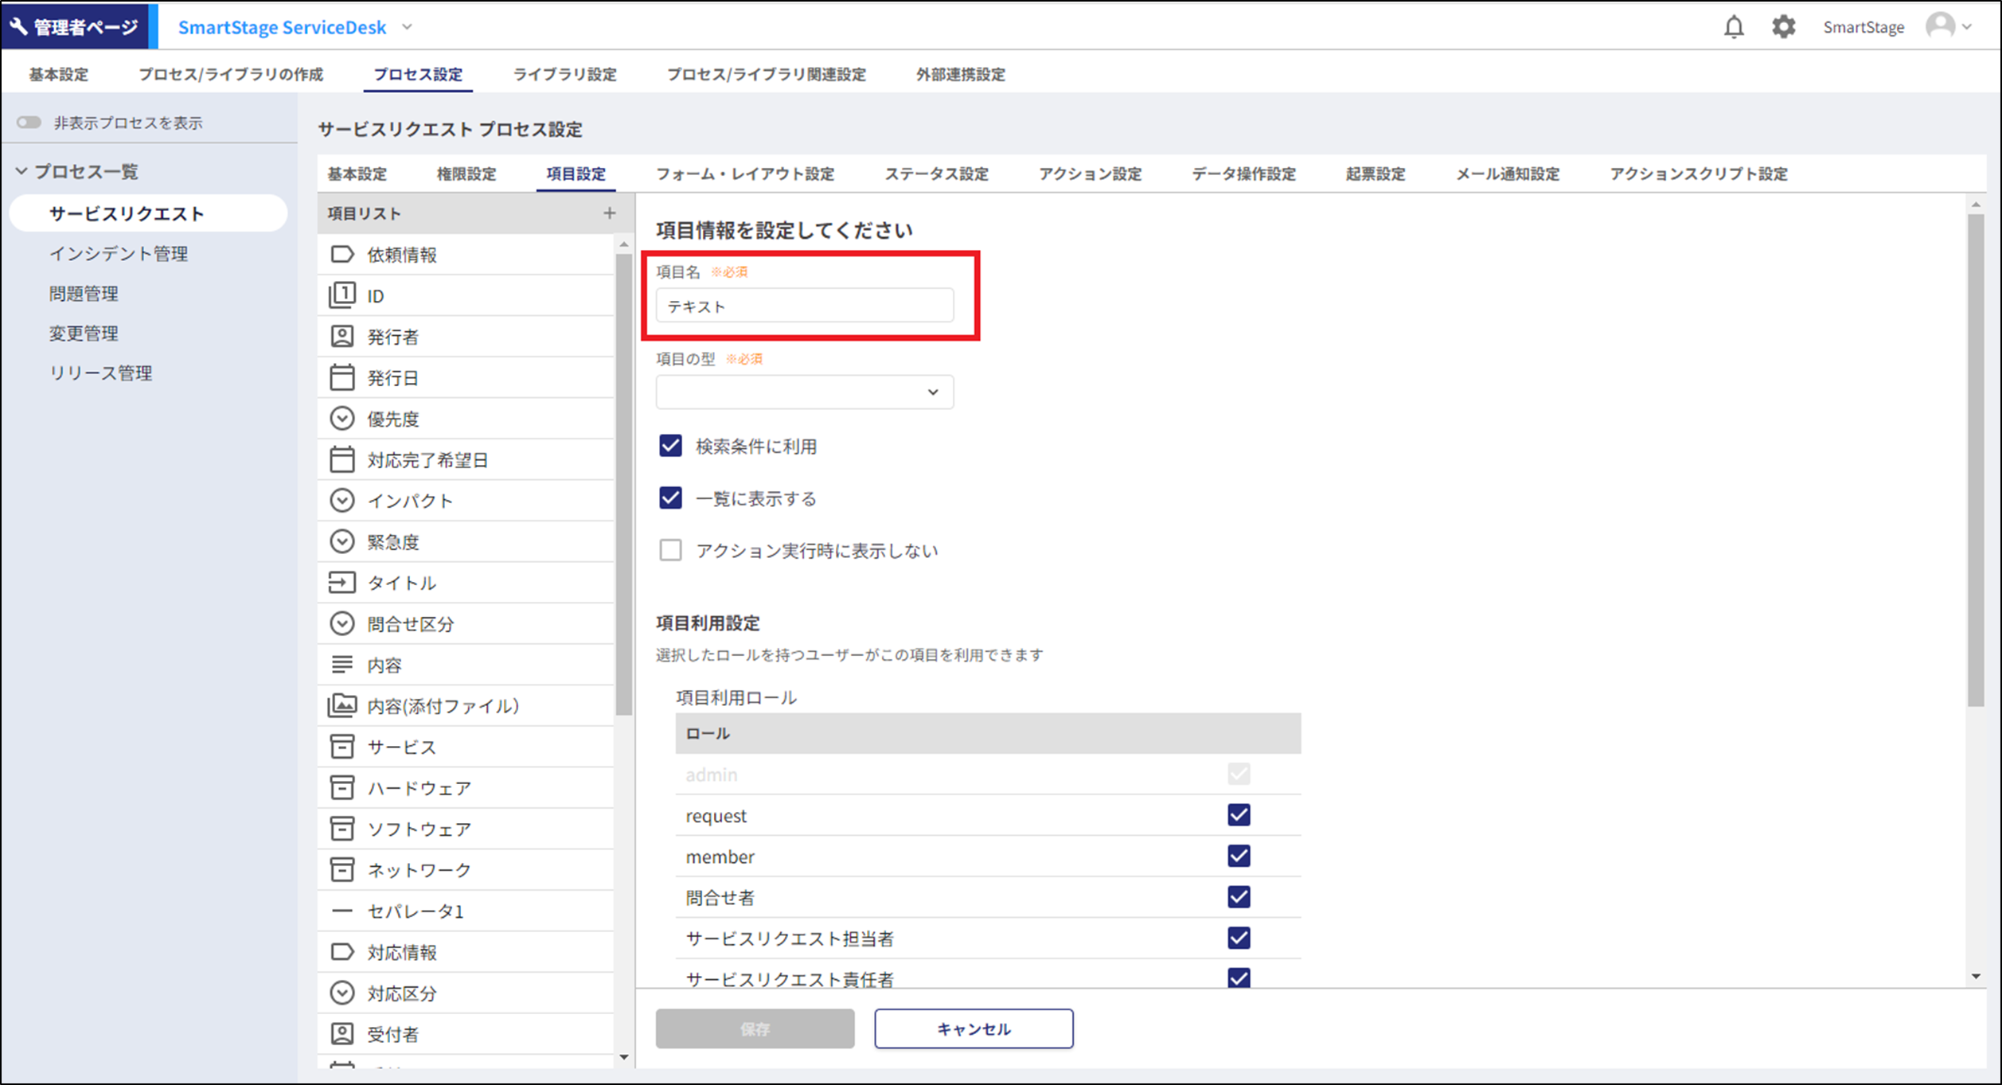Uncheck the request role checkbox
The image size is (2002, 1085).
click(1238, 815)
